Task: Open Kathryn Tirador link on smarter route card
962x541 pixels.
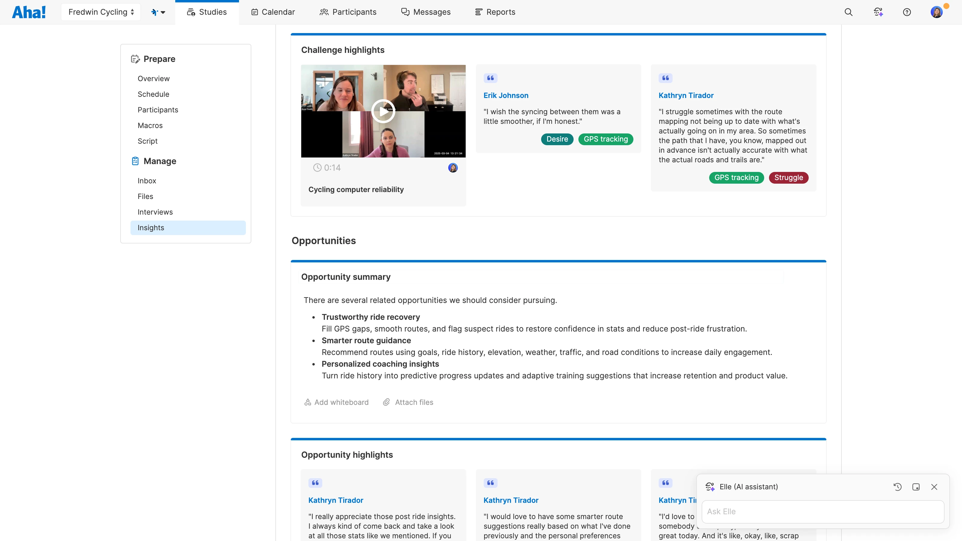Action: 510,500
